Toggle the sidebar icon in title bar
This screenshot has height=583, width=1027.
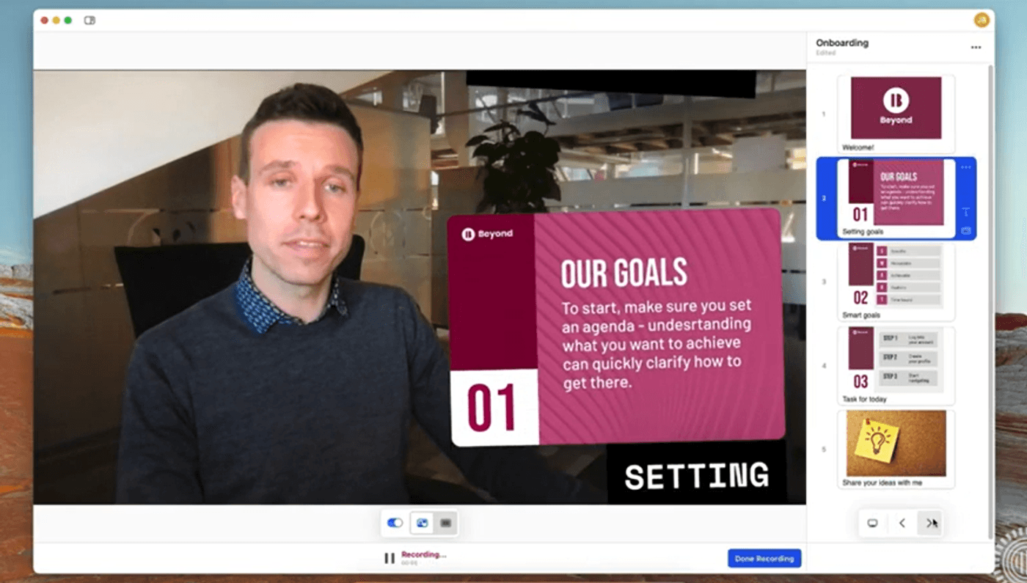[x=89, y=21]
